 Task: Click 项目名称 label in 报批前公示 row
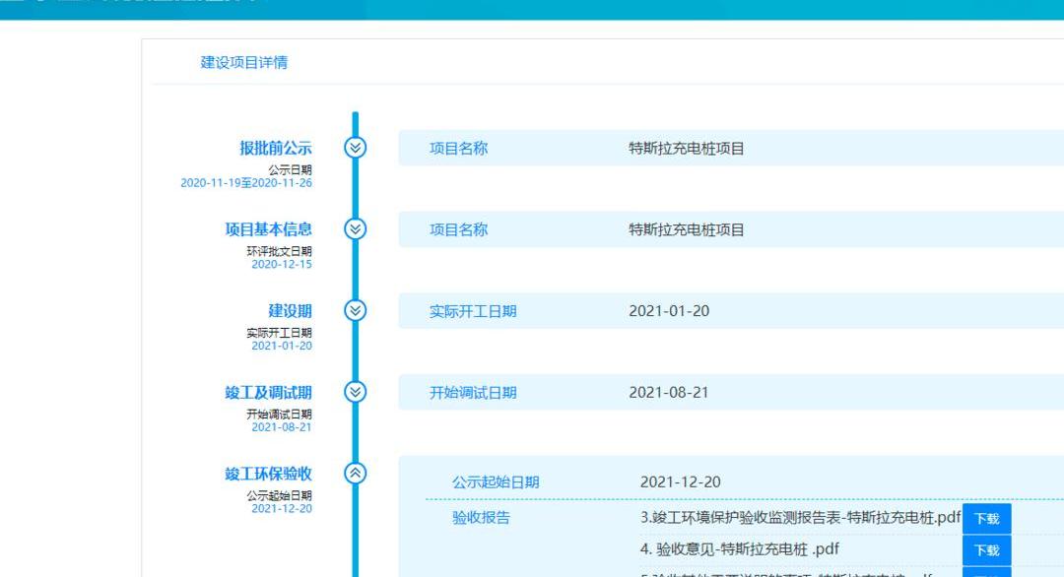[x=459, y=148]
